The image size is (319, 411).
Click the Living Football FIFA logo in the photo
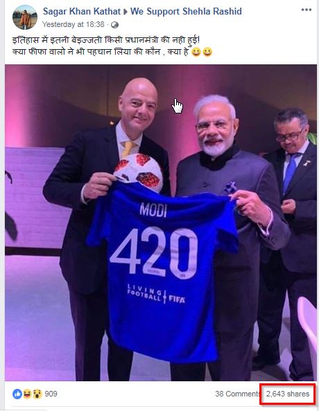[156, 293]
